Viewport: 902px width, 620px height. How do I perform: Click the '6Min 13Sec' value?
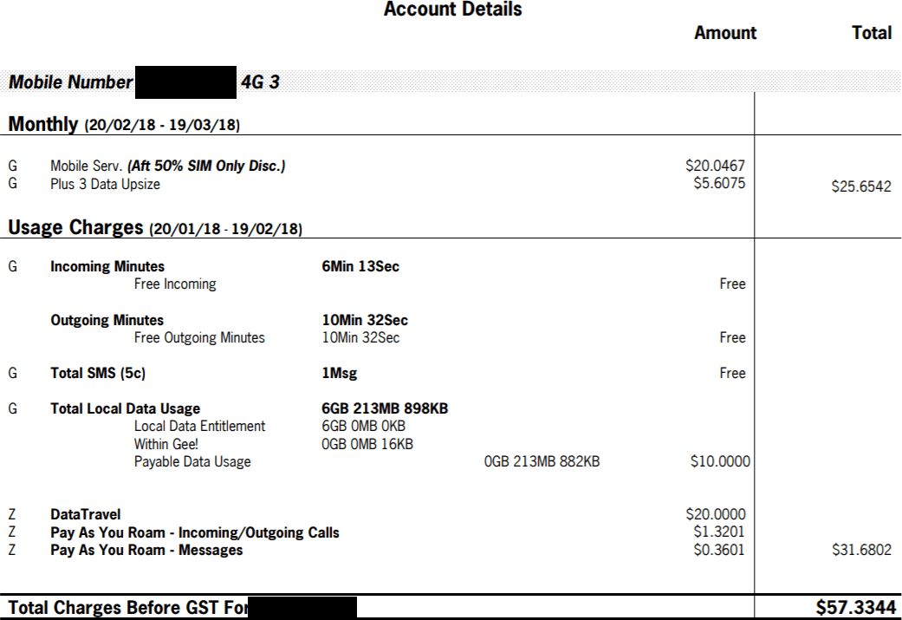pyautogui.click(x=360, y=266)
